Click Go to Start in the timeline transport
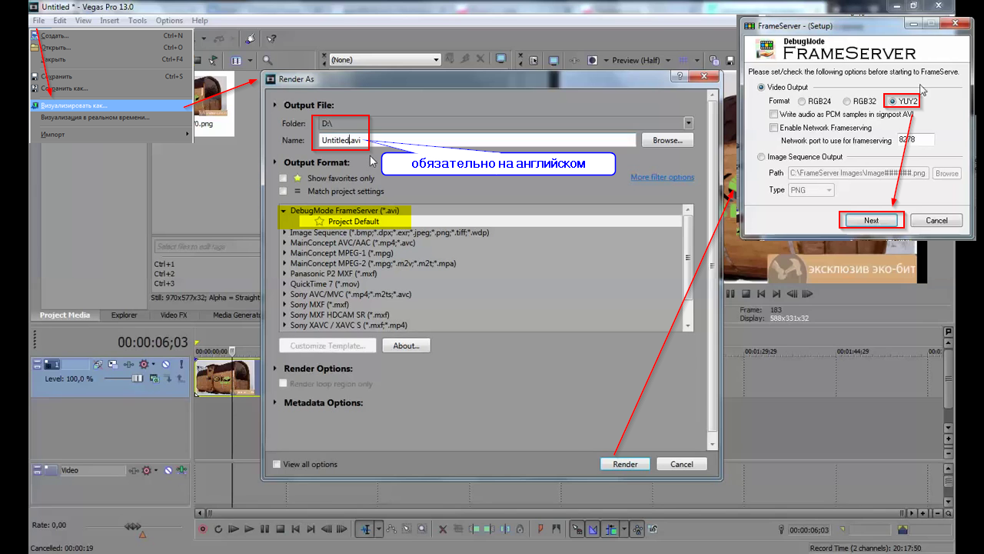984x554 pixels. [x=296, y=529]
